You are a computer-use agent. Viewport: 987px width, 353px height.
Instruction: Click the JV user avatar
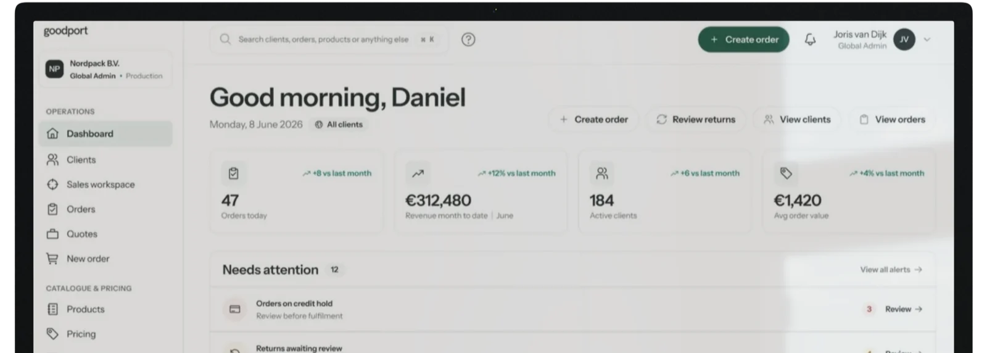pos(904,39)
